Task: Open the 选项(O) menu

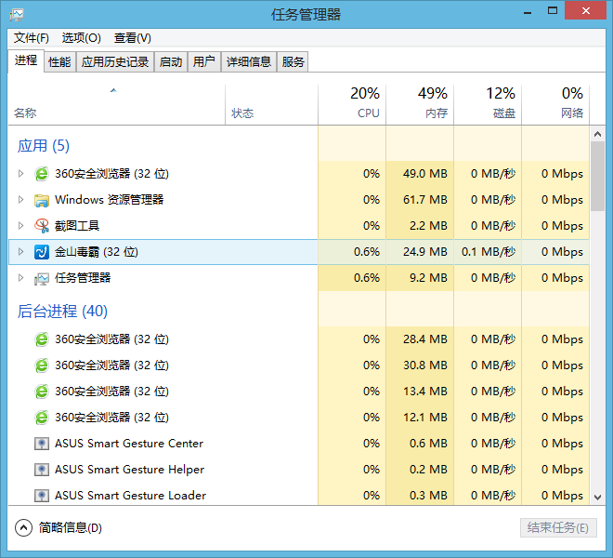Action: [x=82, y=38]
